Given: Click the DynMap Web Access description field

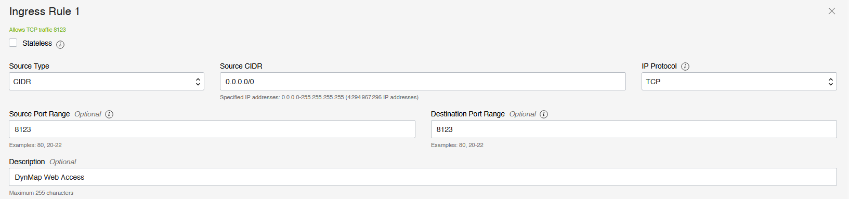Looking at the screenshot, I should tap(423, 177).
